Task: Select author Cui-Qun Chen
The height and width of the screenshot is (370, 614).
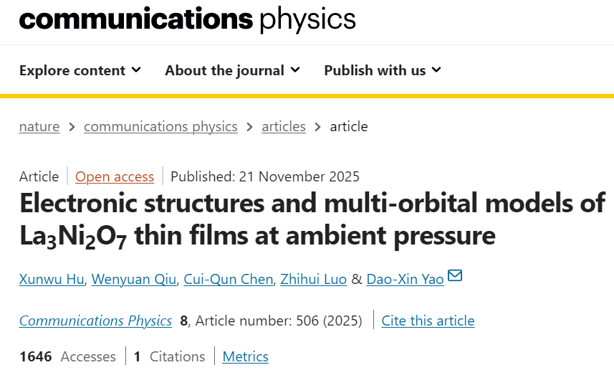Action: (x=229, y=279)
